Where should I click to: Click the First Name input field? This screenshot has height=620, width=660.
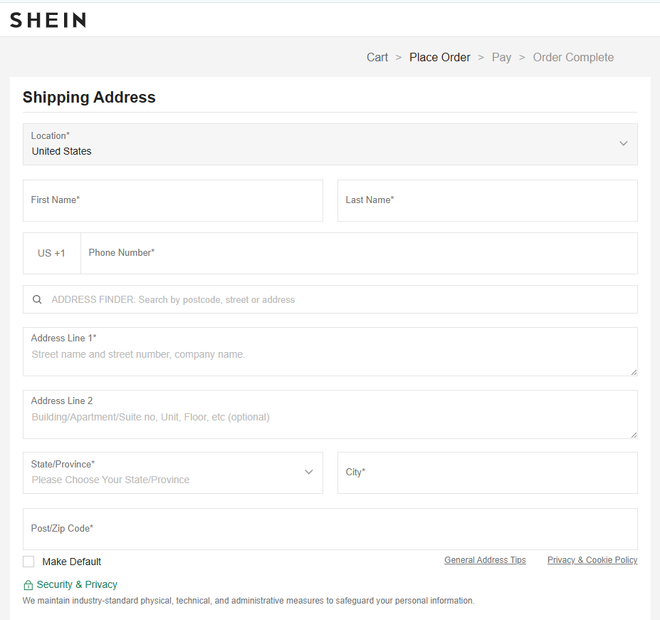click(x=172, y=200)
